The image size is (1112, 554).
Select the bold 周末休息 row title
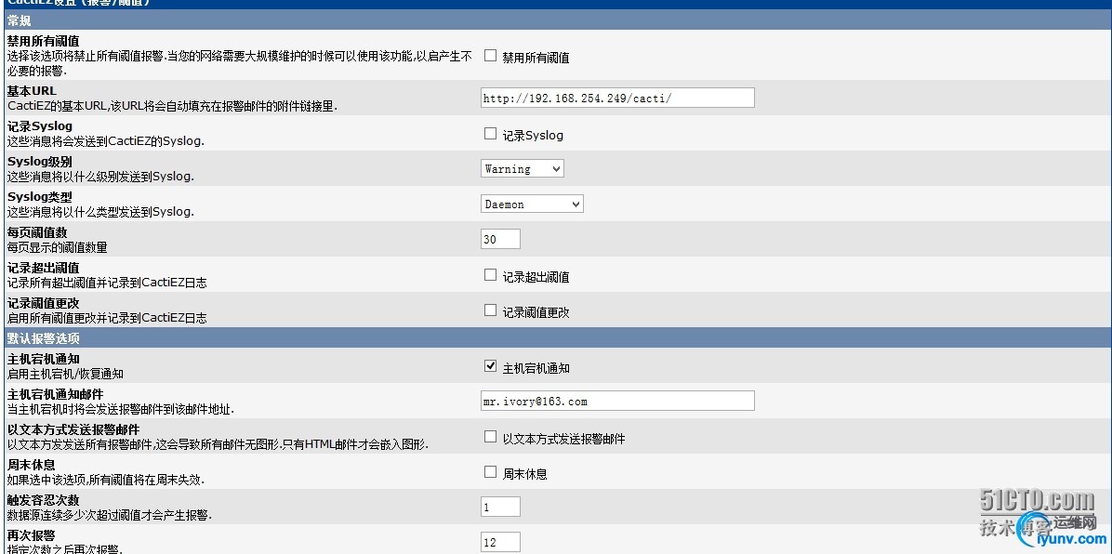click(x=32, y=466)
